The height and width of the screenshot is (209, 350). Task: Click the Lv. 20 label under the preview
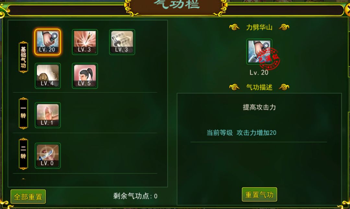pyautogui.click(x=259, y=72)
